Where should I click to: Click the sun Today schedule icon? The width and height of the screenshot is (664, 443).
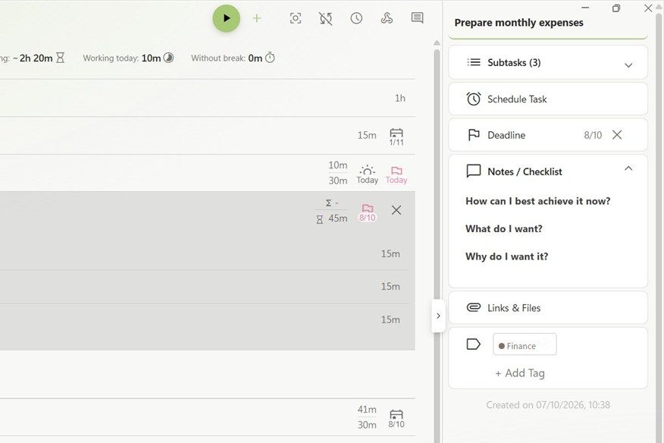click(367, 174)
